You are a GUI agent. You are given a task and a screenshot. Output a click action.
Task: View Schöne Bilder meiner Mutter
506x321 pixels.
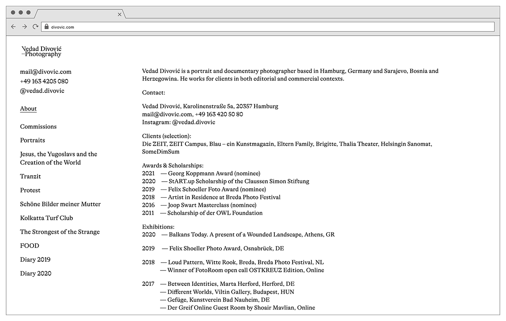click(60, 204)
